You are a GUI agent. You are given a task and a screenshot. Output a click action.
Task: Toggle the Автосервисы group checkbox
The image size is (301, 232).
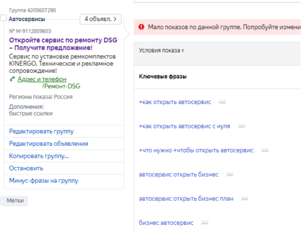(x=4, y=19)
